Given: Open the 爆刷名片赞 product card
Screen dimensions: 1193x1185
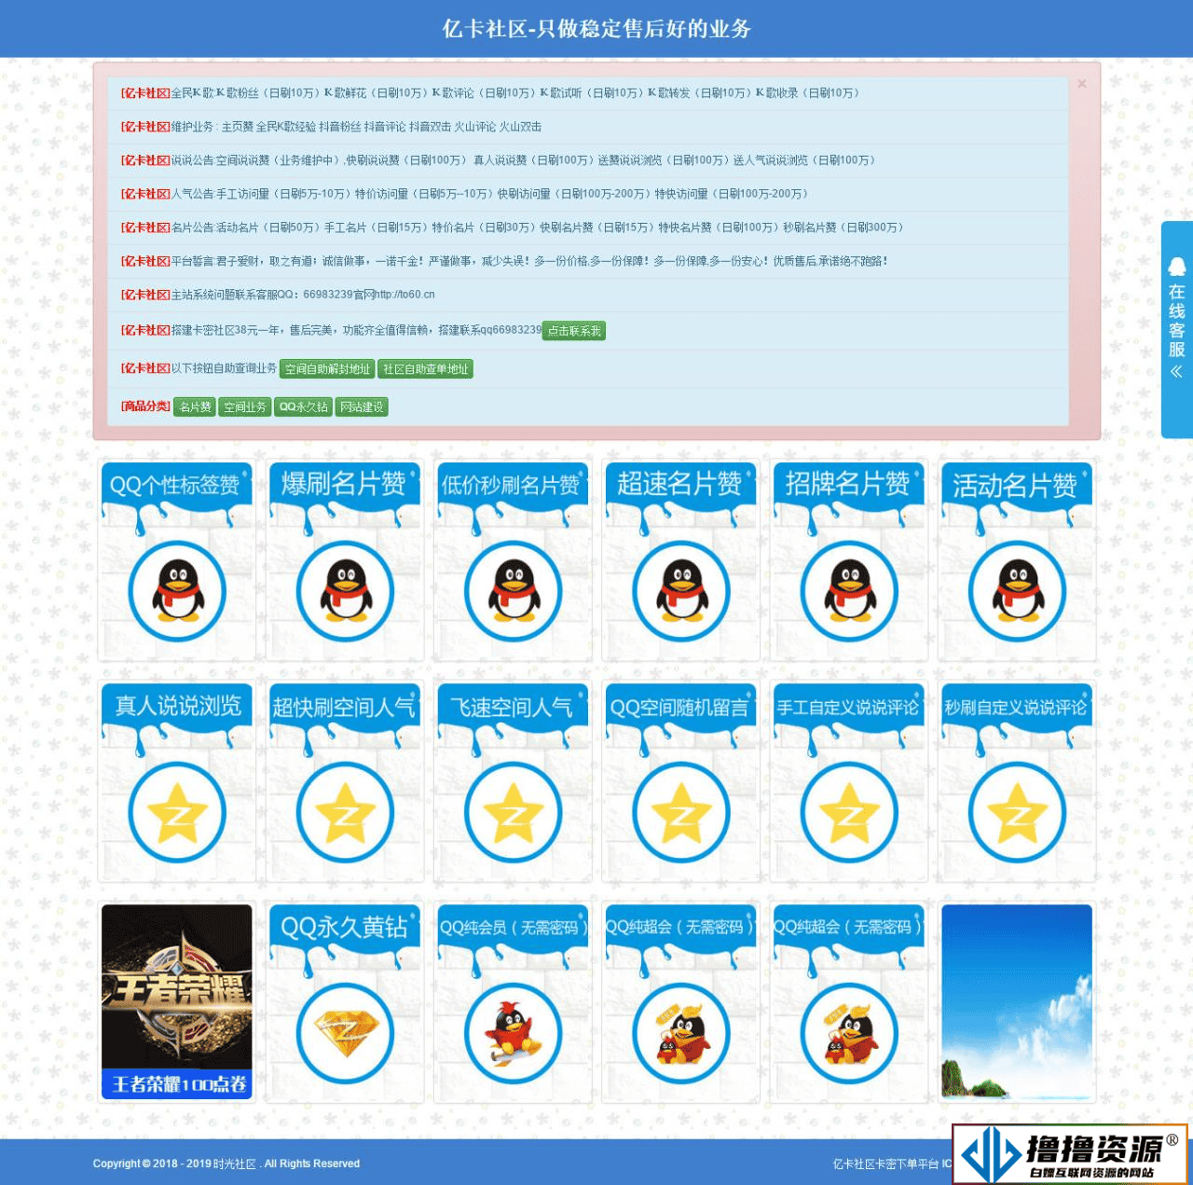Looking at the screenshot, I should 345,559.
